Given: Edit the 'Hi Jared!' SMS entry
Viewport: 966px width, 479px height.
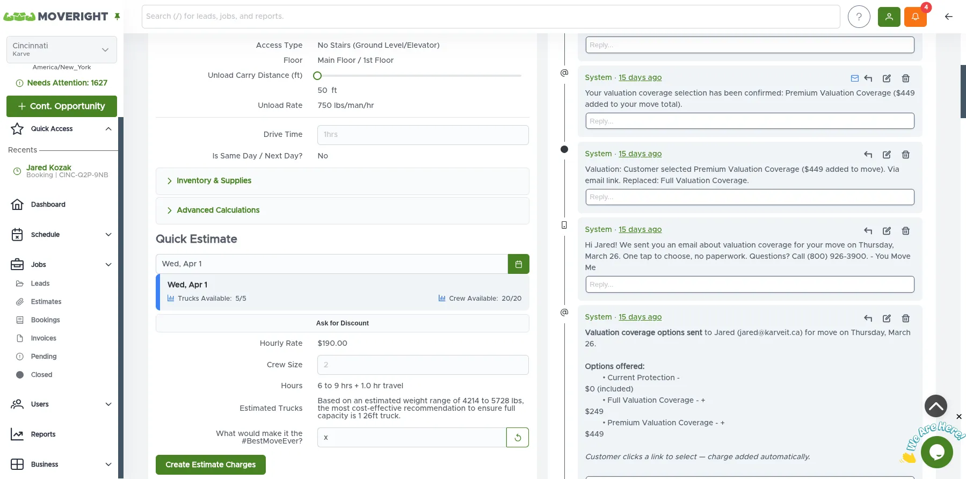Looking at the screenshot, I should click(887, 231).
